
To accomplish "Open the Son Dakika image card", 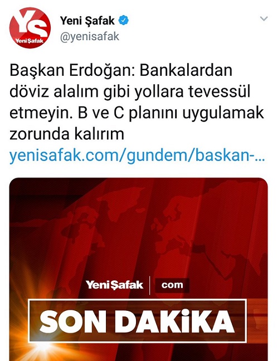I will pyautogui.click(x=139, y=270).
